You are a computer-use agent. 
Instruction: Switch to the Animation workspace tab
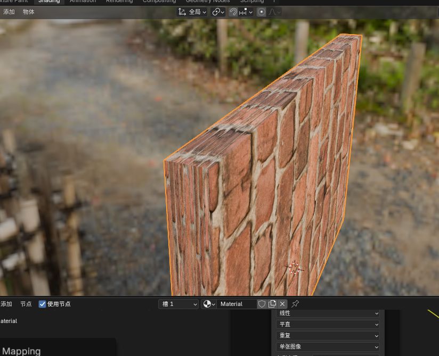coord(83,2)
